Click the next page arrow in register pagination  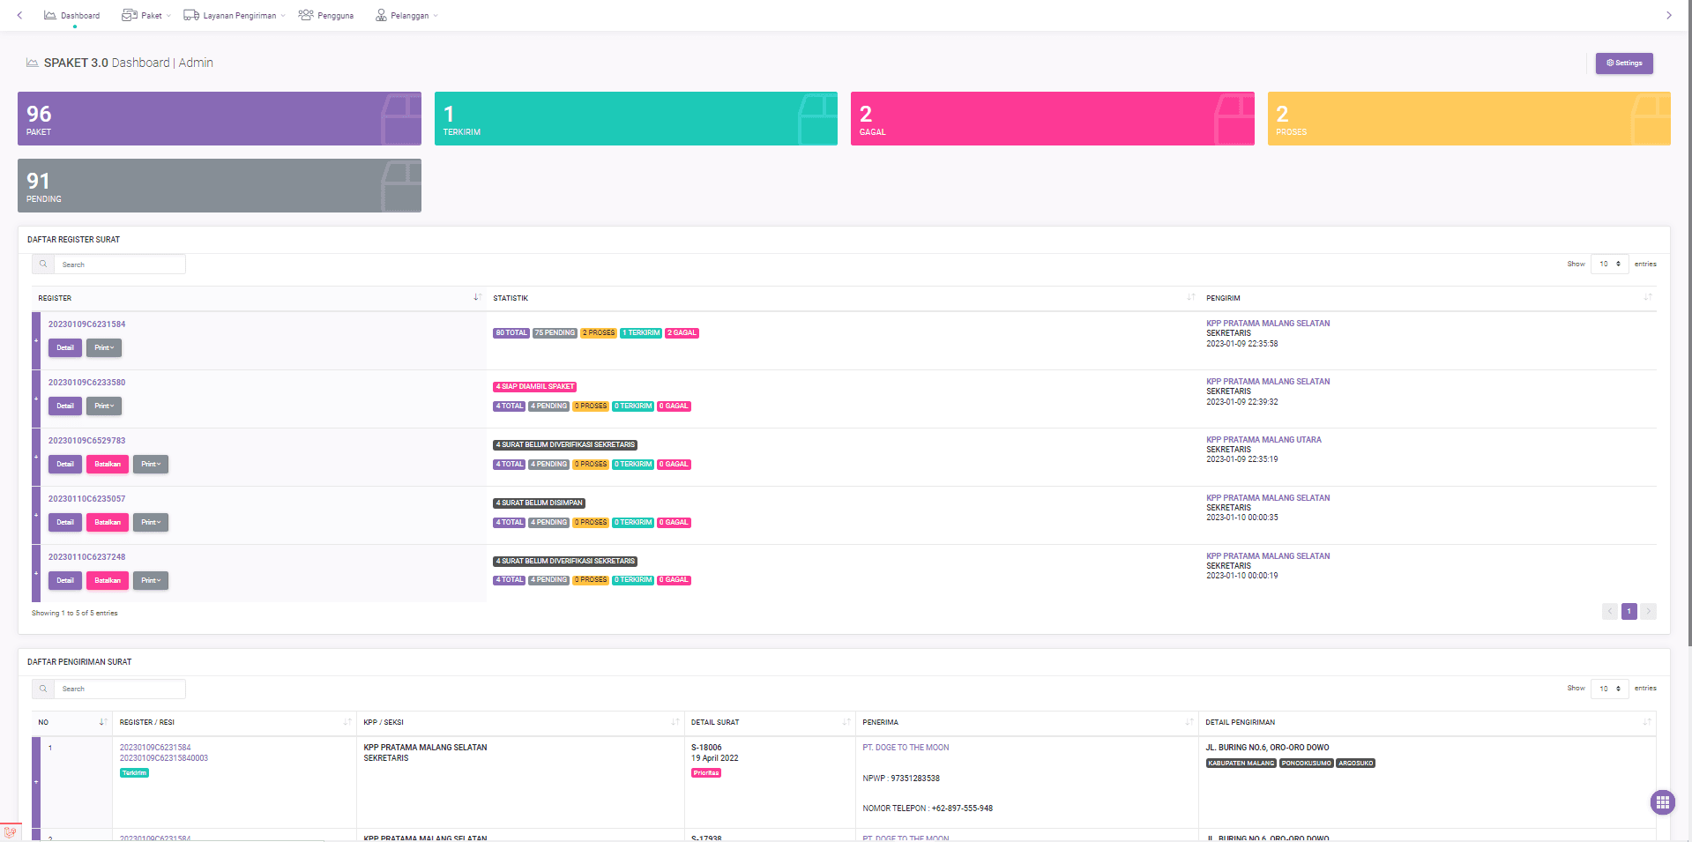click(x=1648, y=612)
